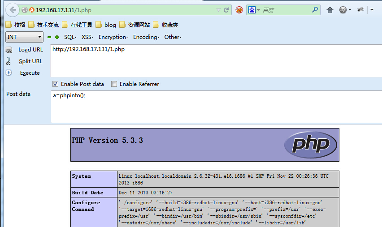The image size is (382, 227).
Task: Open the SQL menu
Action: click(70, 37)
